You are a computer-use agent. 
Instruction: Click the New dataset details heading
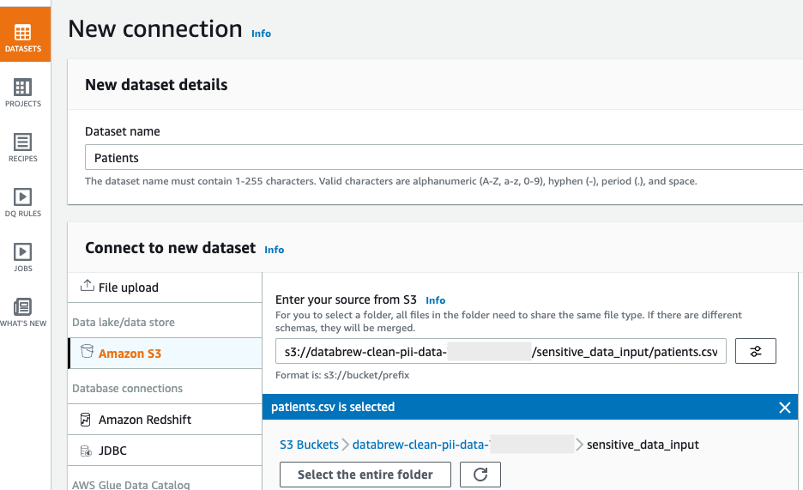pyautogui.click(x=156, y=84)
